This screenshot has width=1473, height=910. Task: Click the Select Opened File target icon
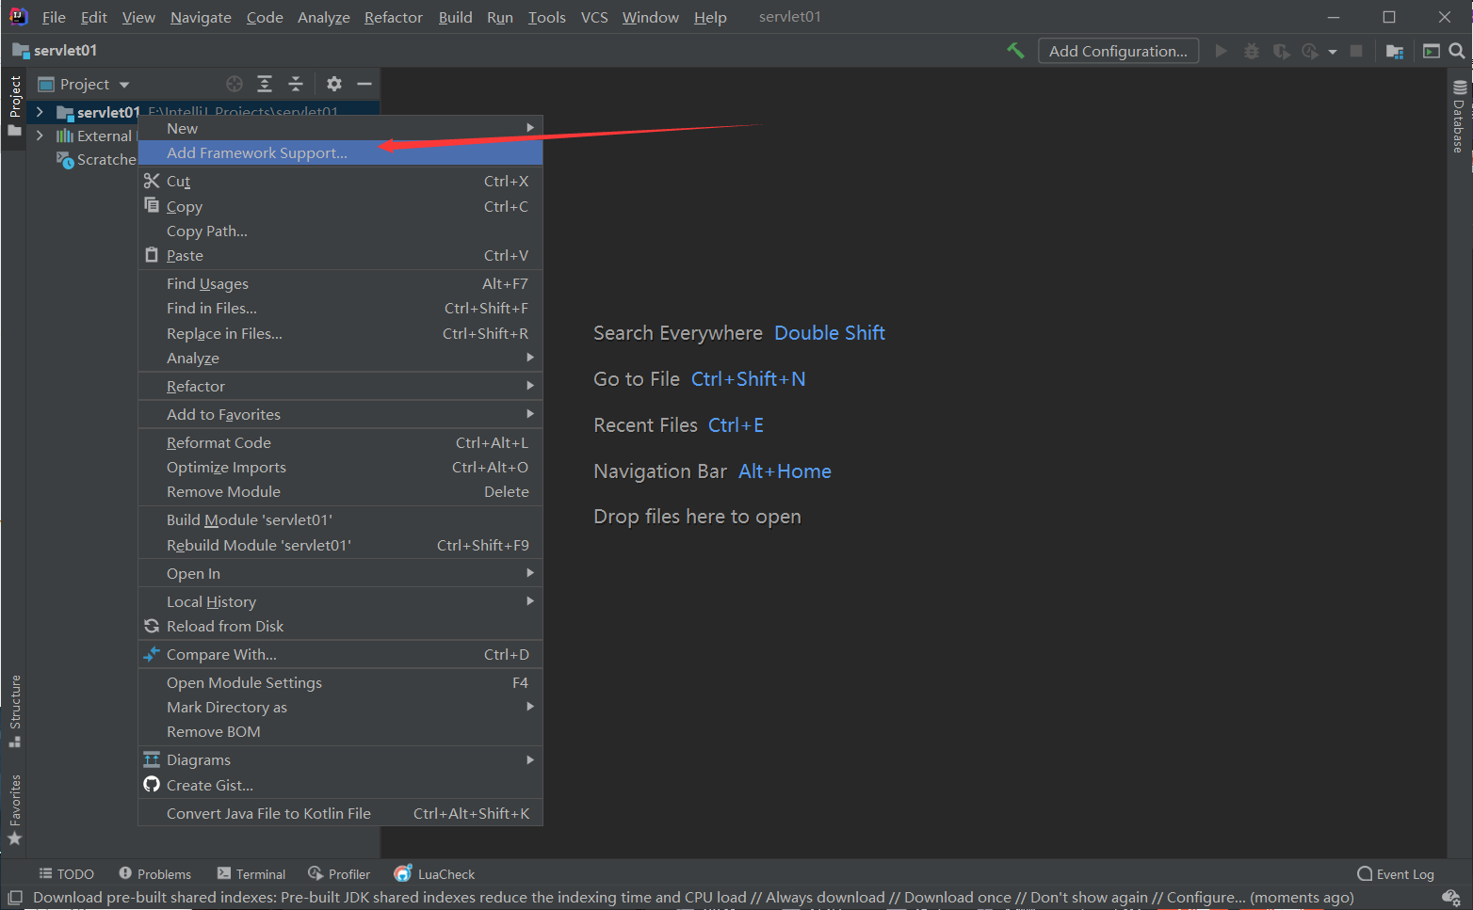[235, 84]
